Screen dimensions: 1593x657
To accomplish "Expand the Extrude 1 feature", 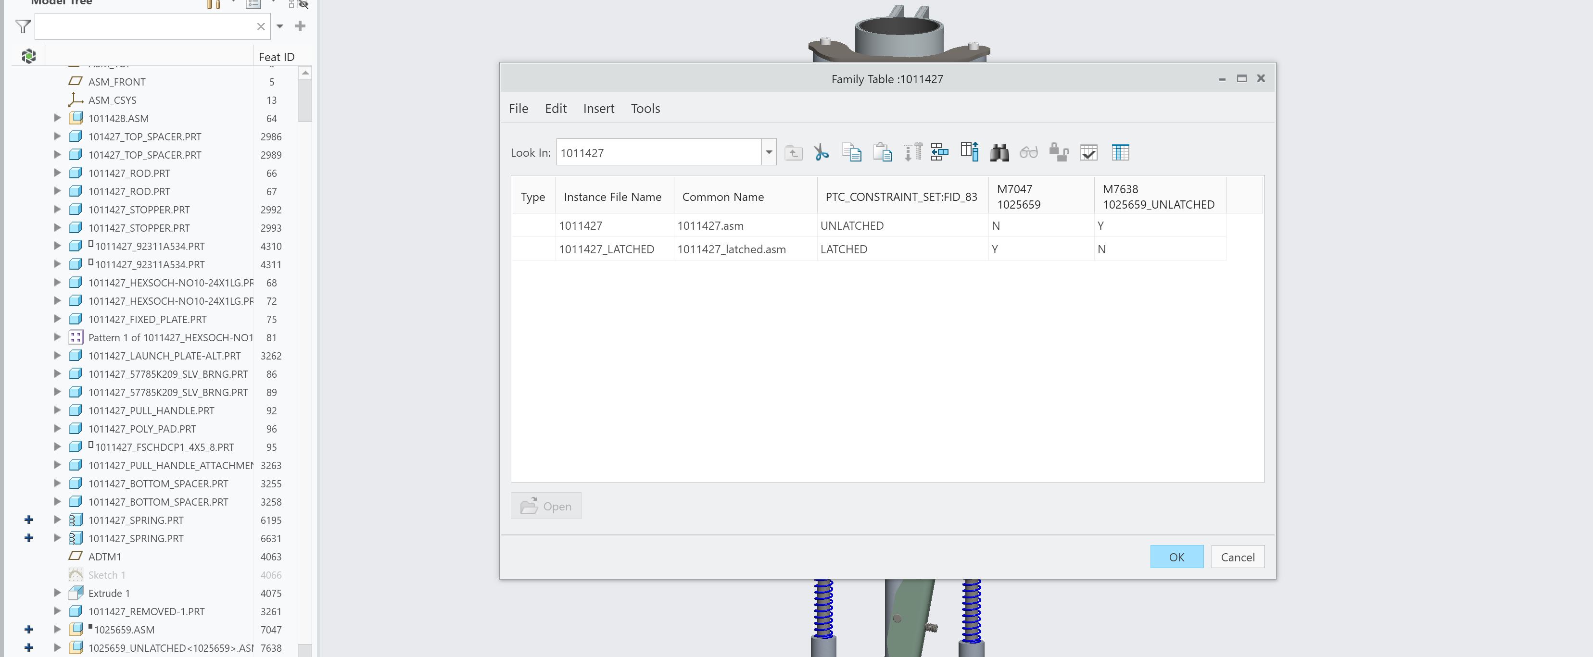I will 58,593.
